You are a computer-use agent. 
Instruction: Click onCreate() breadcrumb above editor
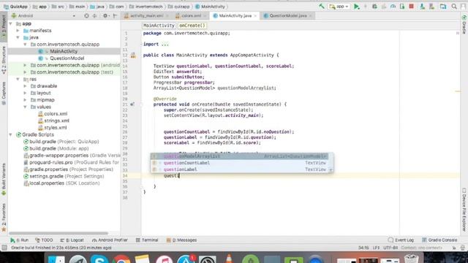[192, 26]
